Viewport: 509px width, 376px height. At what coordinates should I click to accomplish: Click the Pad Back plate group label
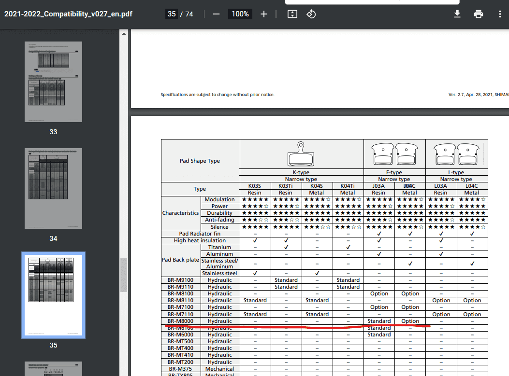[x=180, y=260]
